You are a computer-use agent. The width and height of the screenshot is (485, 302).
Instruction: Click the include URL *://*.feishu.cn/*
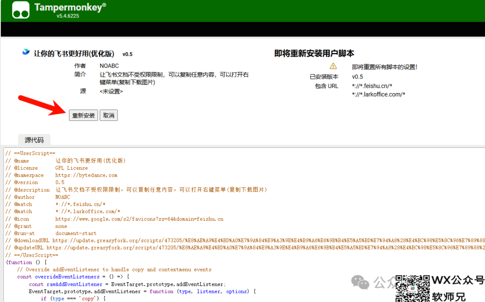pyautogui.click(x=372, y=86)
